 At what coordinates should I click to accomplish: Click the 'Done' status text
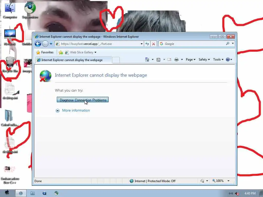(x=38, y=181)
